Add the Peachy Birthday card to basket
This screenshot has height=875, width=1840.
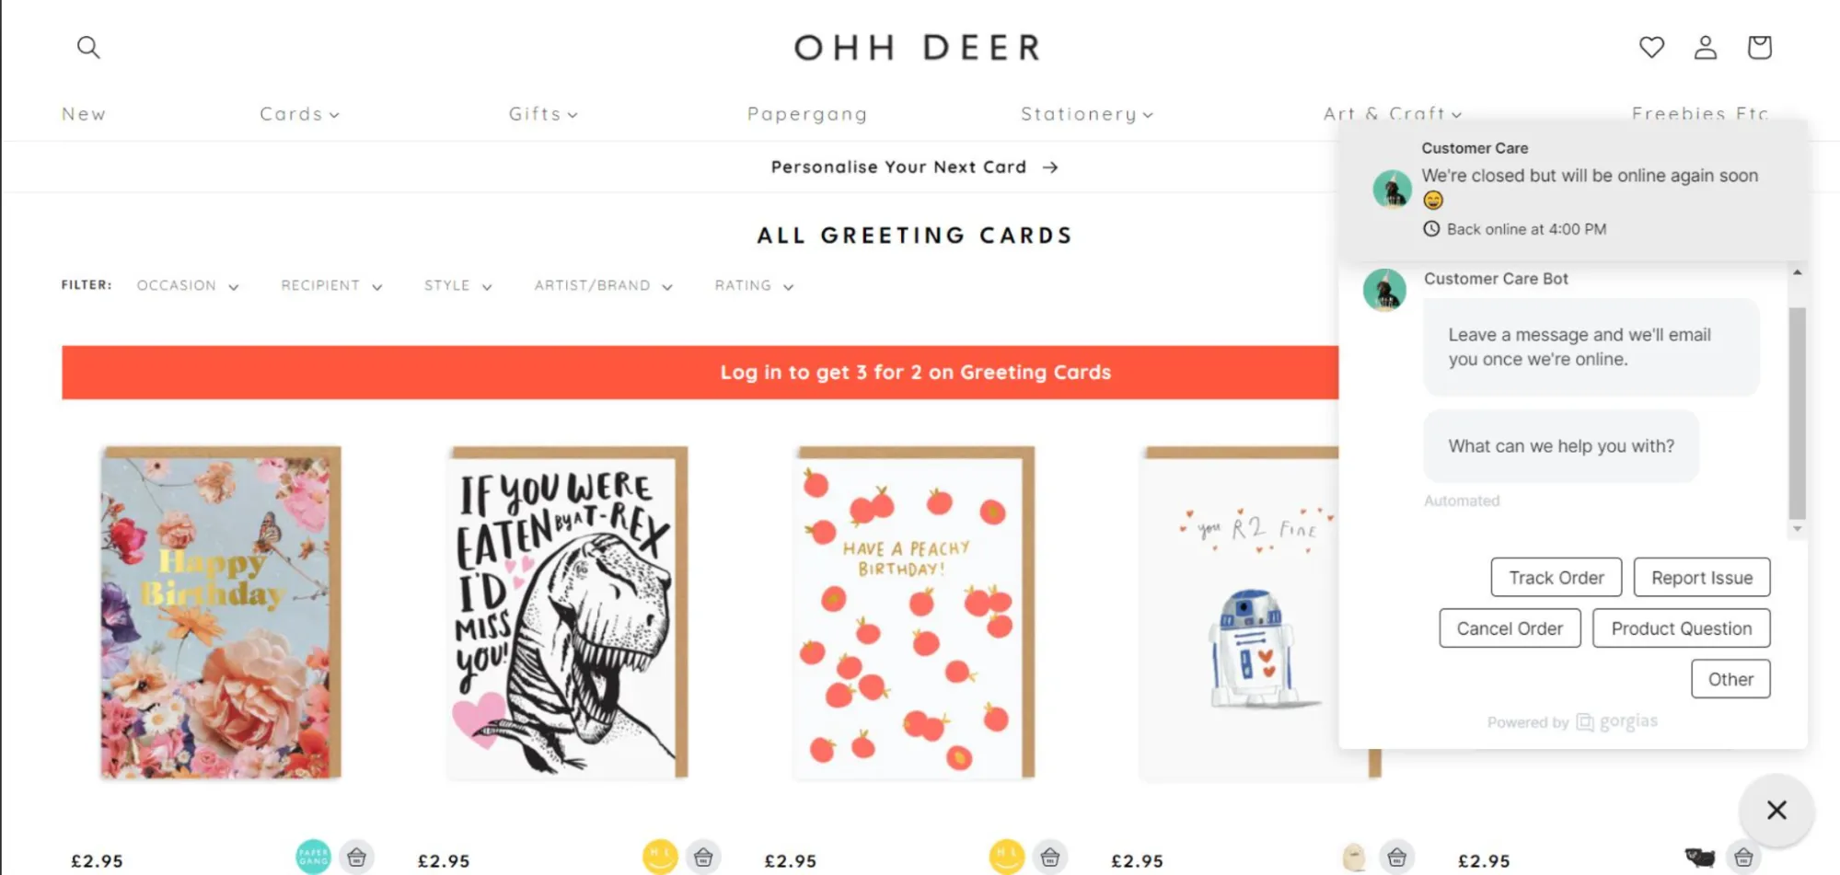tap(1050, 858)
